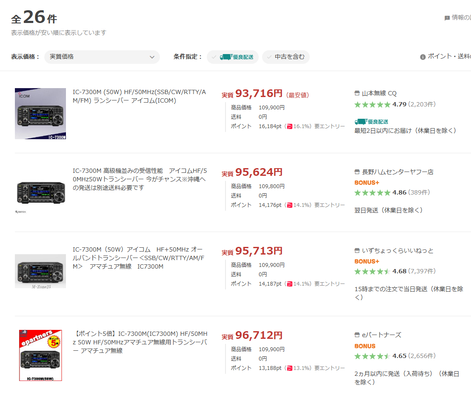Click the 全26件 result count heading
The image size is (471, 398).
(x=34, y=17)
